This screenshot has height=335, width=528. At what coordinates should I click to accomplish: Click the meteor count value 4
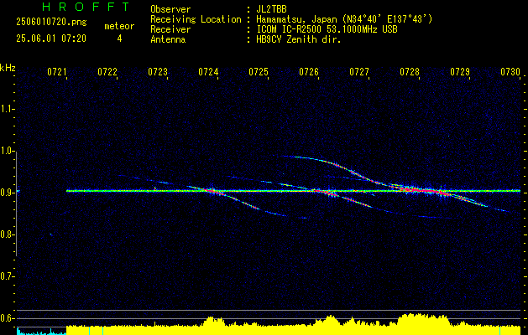119,39
